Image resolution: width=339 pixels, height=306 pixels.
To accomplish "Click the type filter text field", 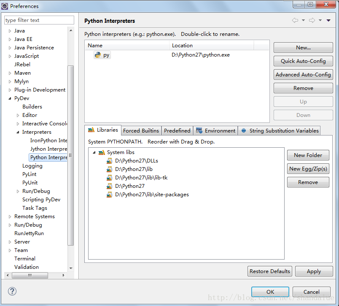I will click(x=39, y=20).
